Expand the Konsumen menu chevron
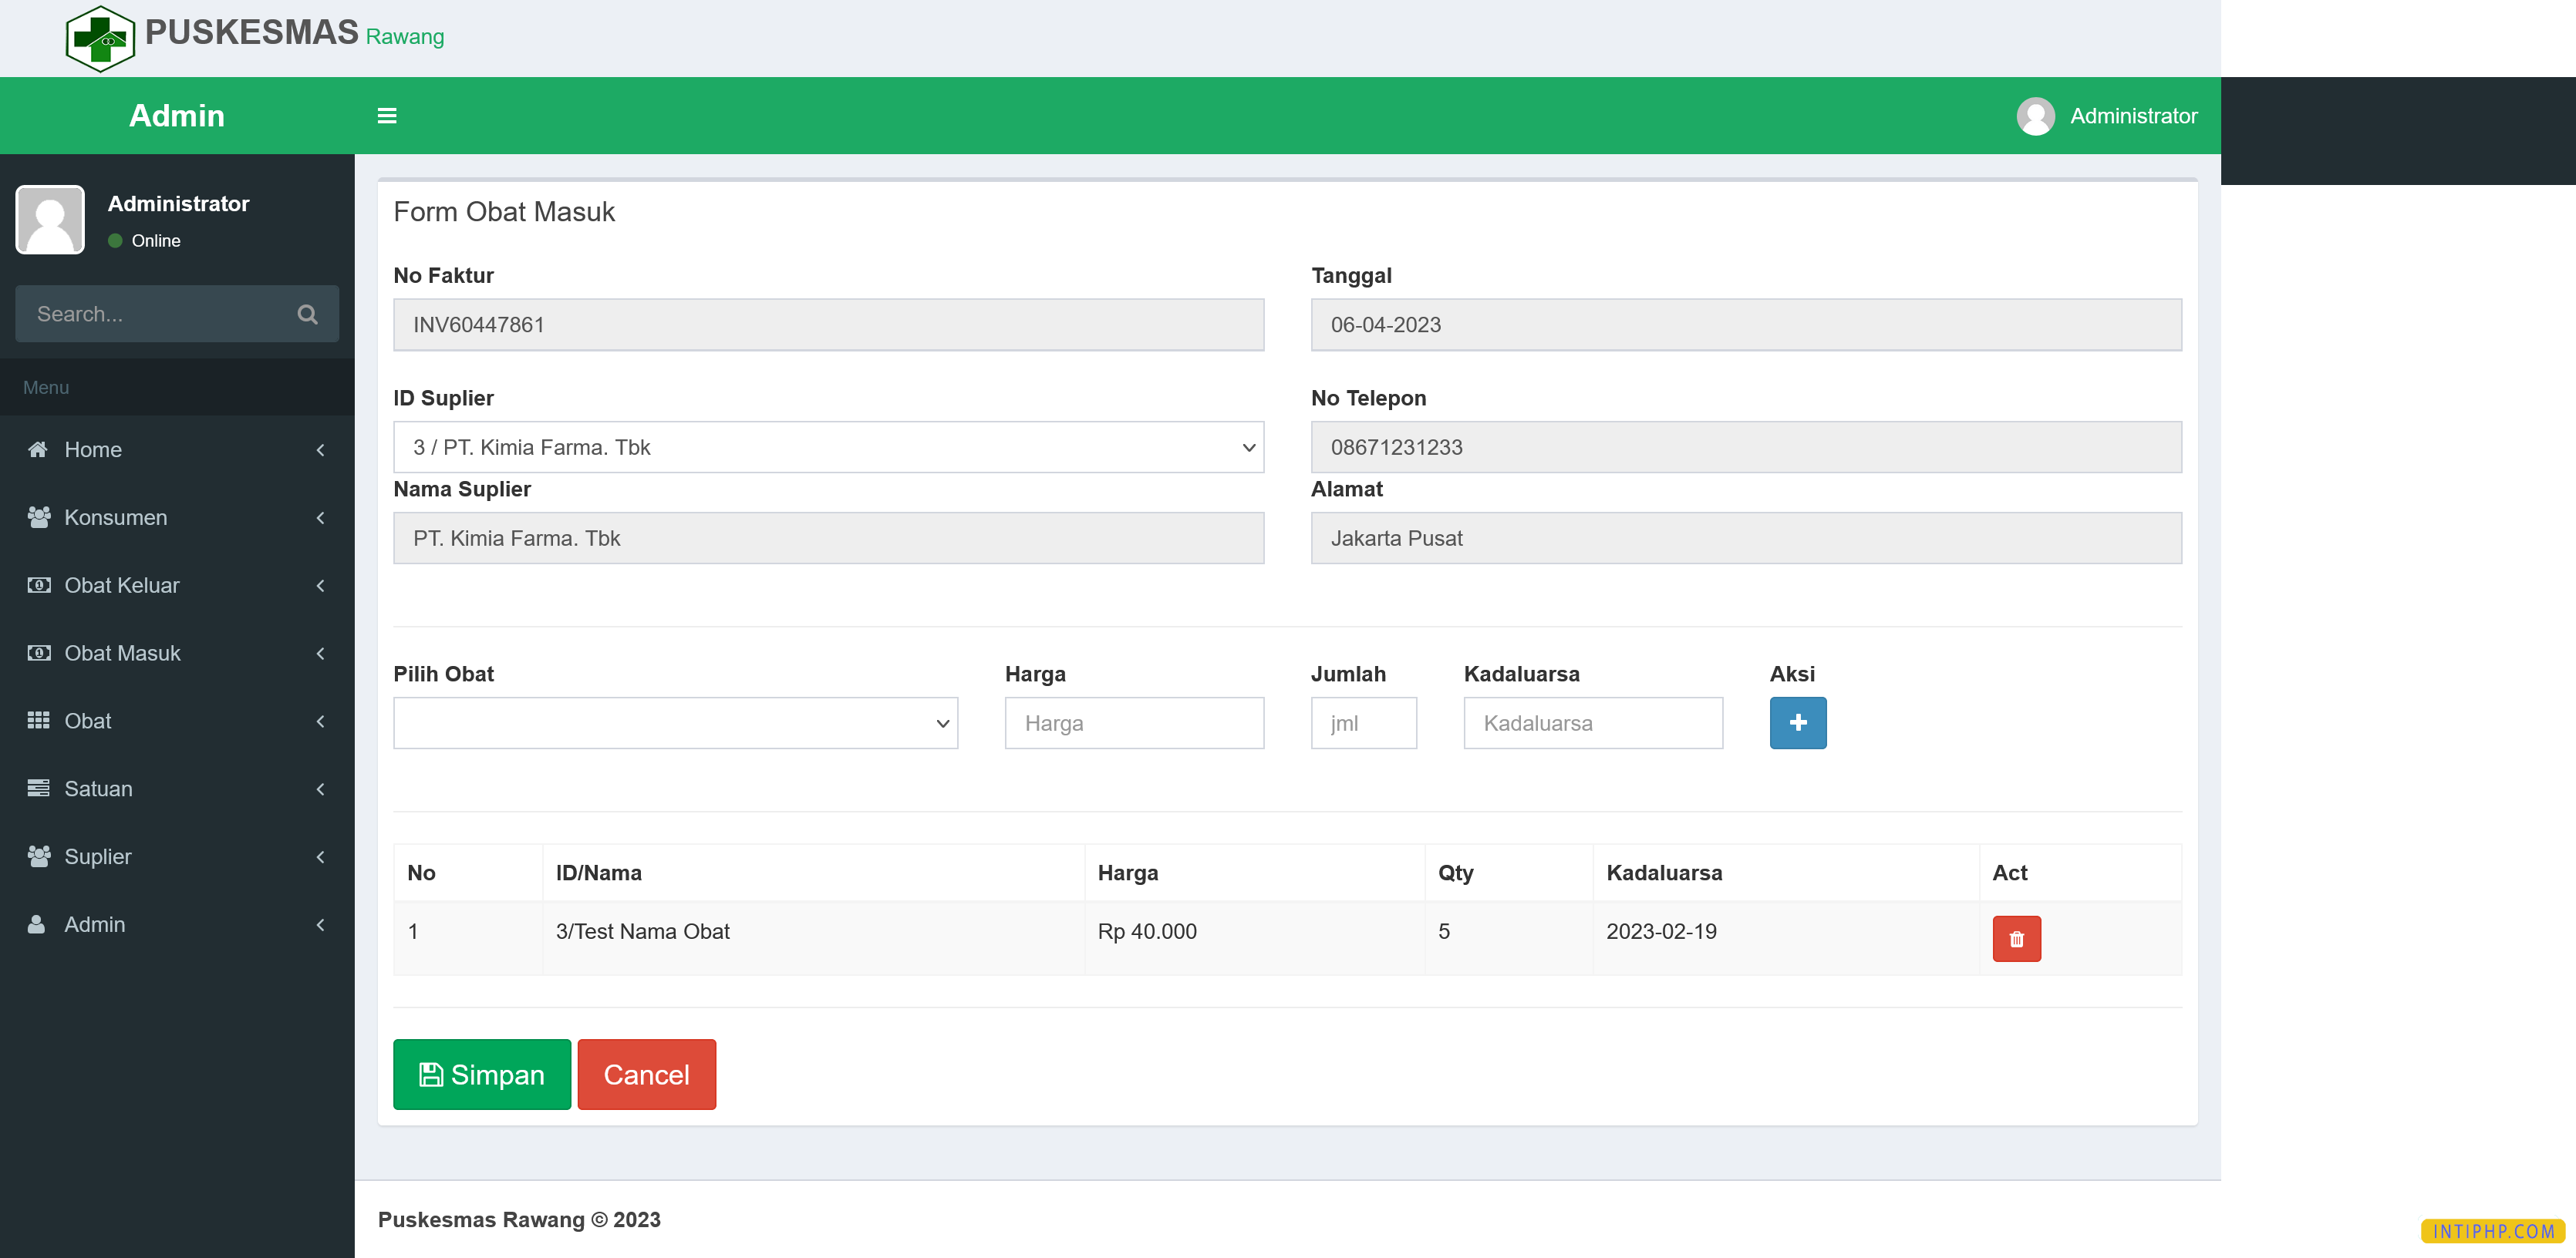This screenshot has width=2576, height=1258. coord(320,517)
